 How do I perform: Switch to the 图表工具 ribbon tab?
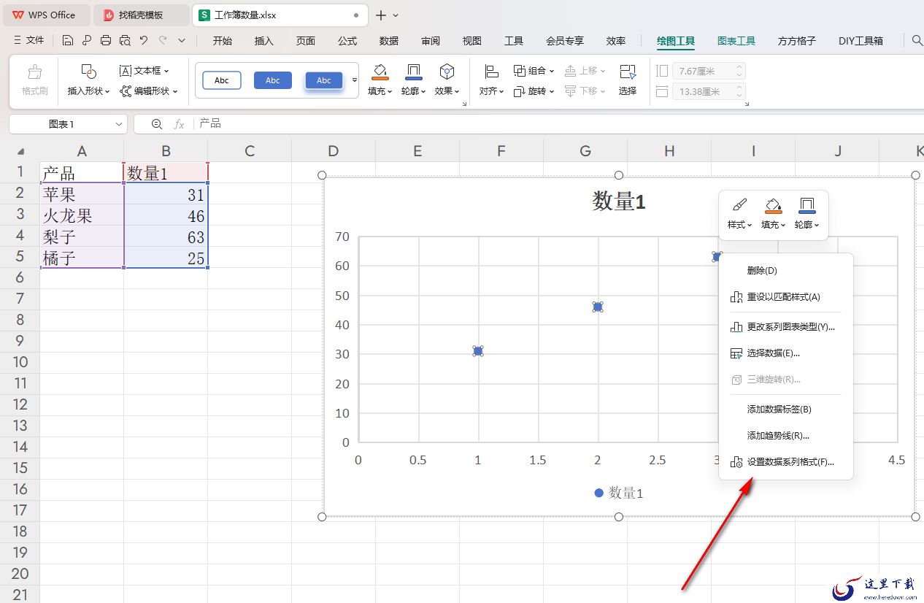pyautogui.click(x=736, y=41)
